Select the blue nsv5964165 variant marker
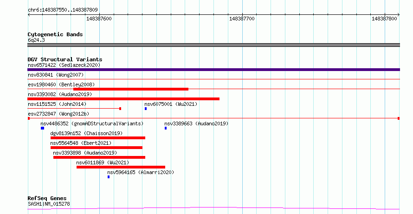Screen dimensions: 413x214 [x=109, y=177]
